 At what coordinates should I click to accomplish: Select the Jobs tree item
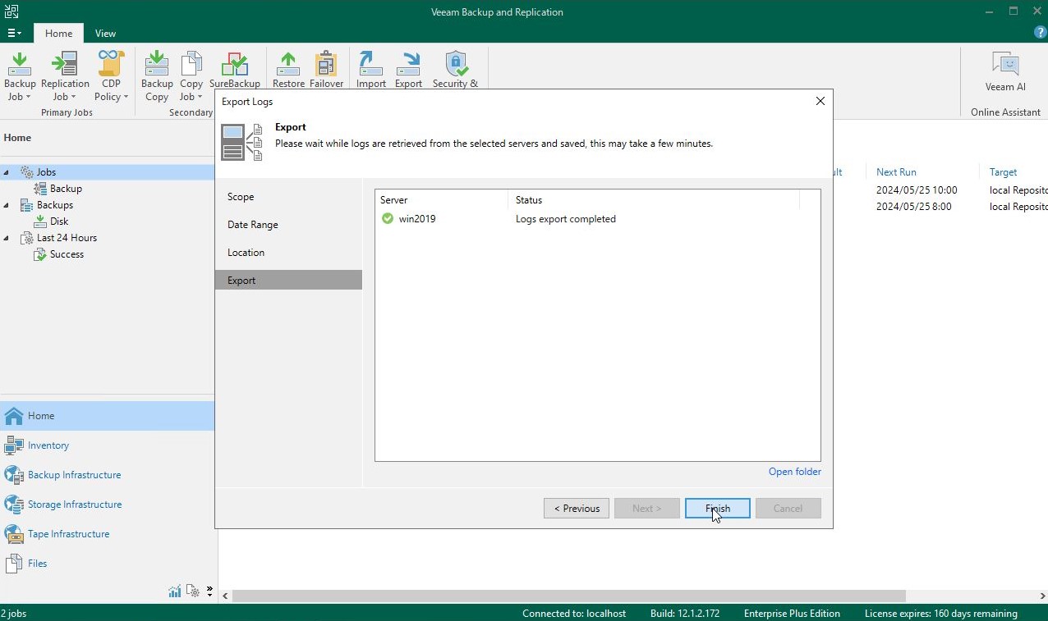pos(46,172)
